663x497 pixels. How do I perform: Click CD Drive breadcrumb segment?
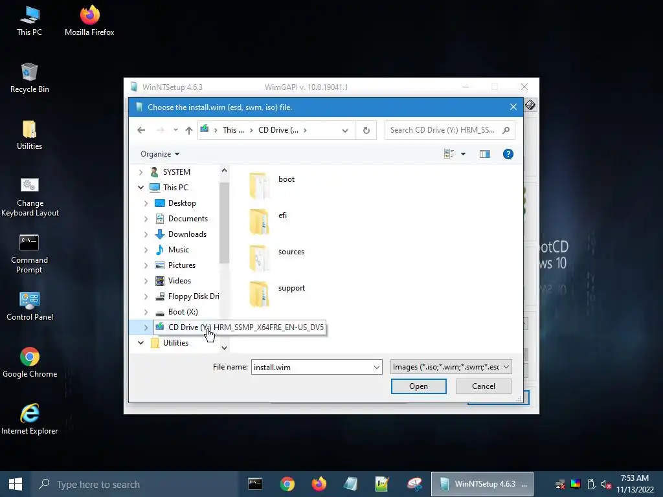[278, 130]
